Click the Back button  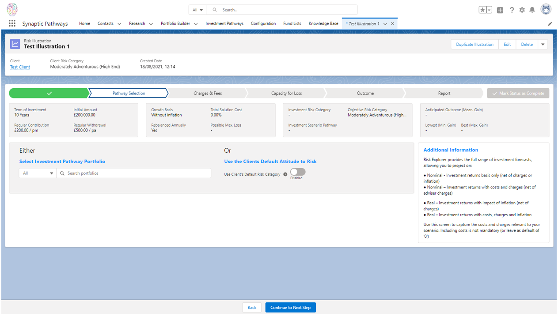pos(252,308)
